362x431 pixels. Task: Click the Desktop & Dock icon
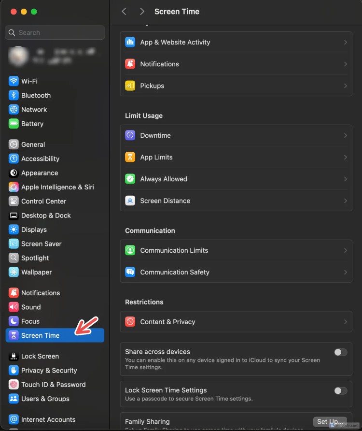(14, 215)
